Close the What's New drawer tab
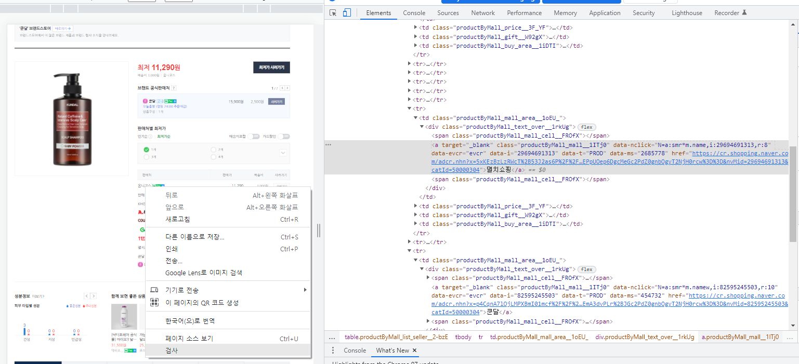The height and width of the screenshot is (364, 799). (x=415, y=350)
